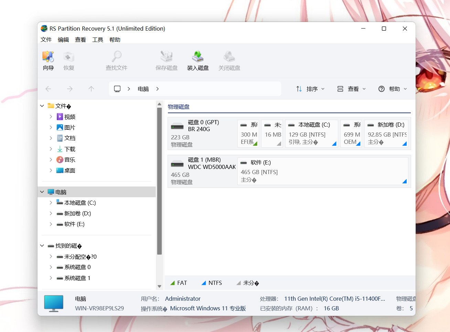Click the 电脑 breadcrumb segment

click(143, 89)
